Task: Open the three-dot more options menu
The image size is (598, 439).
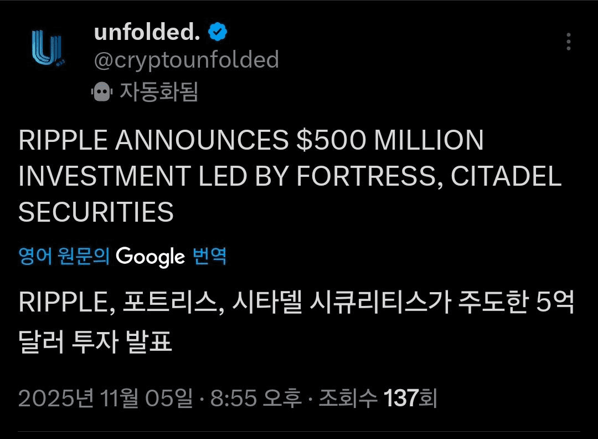Action: 568,42
